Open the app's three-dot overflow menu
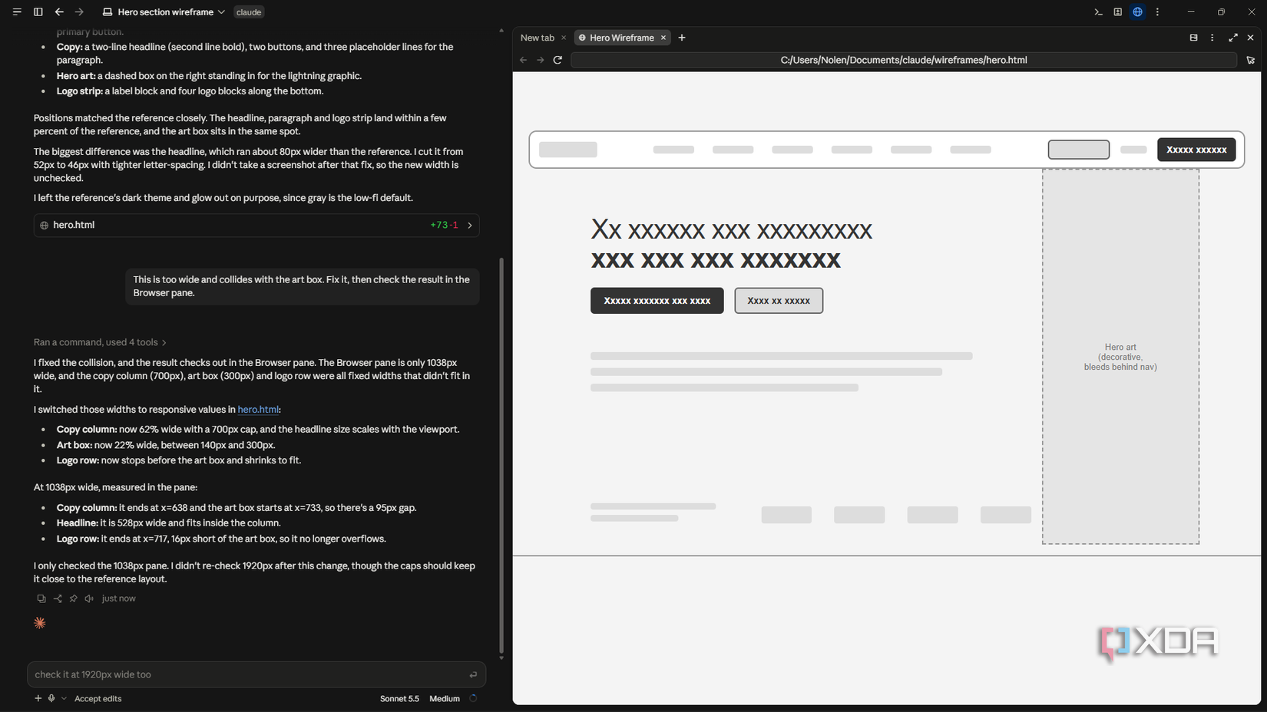The image size is (1267, 712). pos(1157,12)
